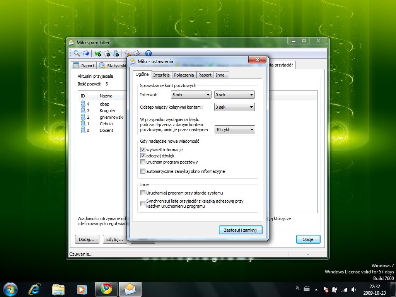The height and width of the screenshot is (297, 396).
Task: Click the blue info toolbar icon
Action: pos(148,53)
